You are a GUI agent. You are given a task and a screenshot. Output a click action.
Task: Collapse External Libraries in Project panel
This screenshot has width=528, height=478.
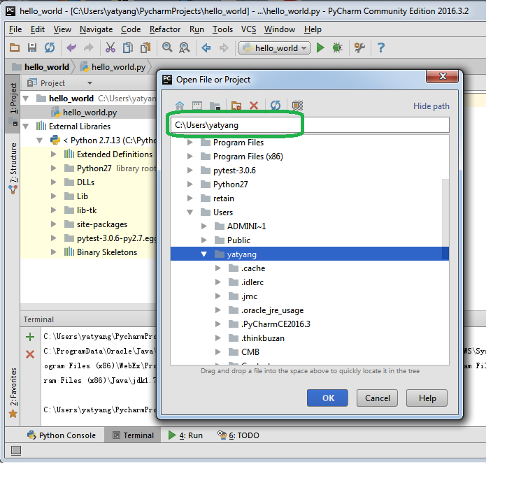click(26, 126)
